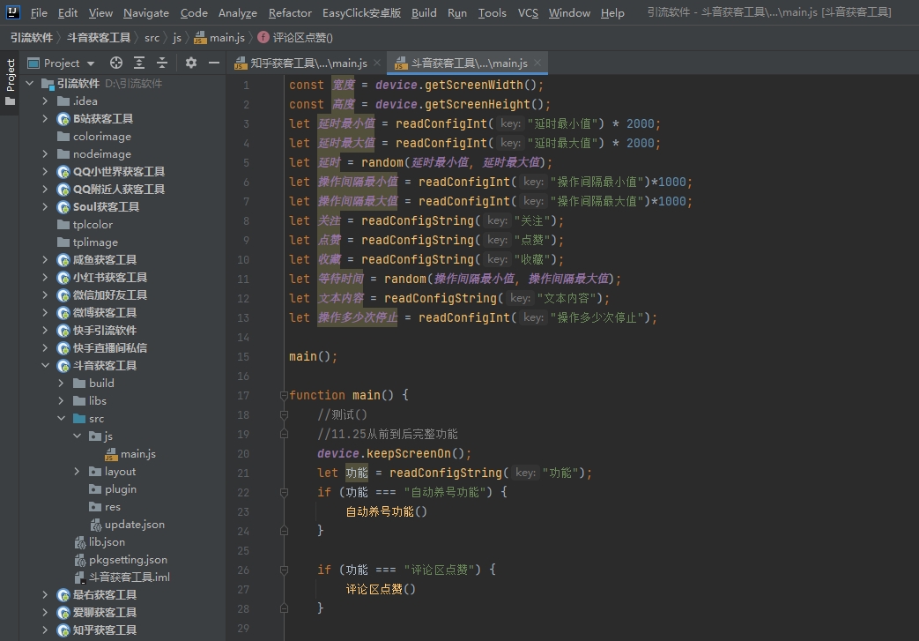Open the Build menu

pos(424,13)
